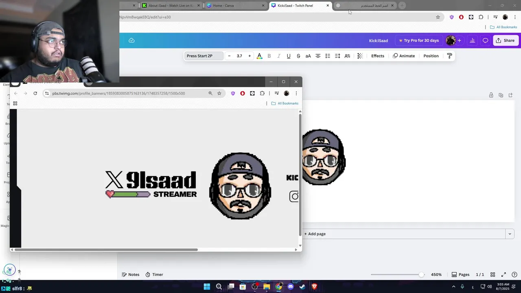The image size is (521, 293).
Task: Decrease font size with minus button
Action: [229, 56]
